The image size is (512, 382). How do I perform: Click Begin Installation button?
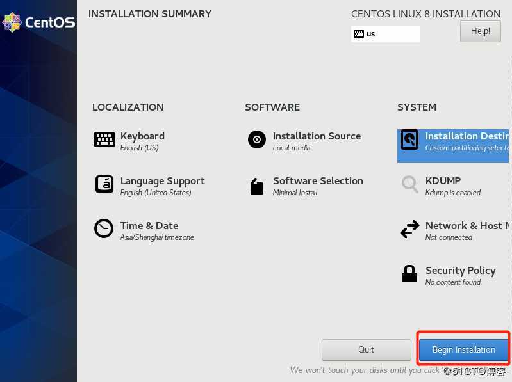pos(463,350)
